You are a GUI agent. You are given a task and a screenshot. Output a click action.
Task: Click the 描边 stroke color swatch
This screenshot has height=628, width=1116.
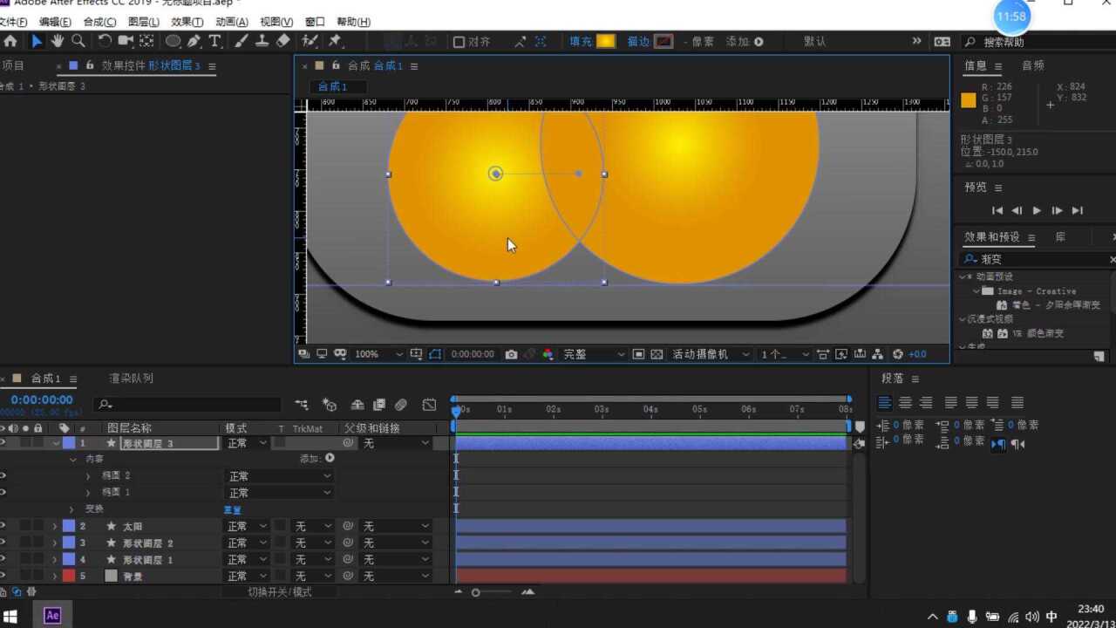click(x=663, y=41)
